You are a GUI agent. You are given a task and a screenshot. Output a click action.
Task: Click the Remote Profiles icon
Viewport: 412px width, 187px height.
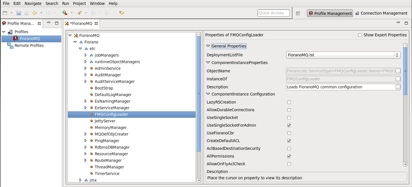pos(10,45)
